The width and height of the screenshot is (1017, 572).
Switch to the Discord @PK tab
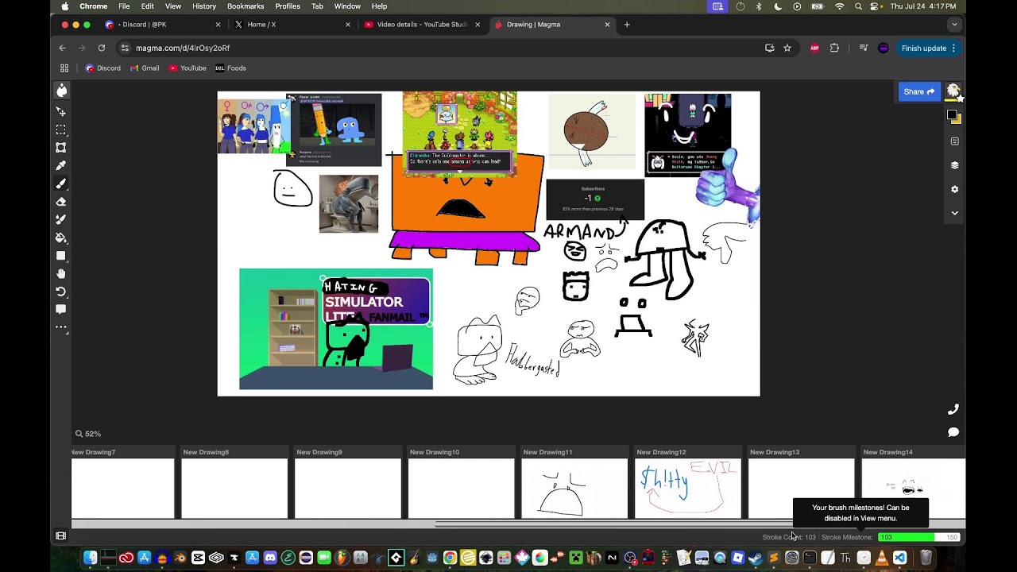click(x=163, y=25)
